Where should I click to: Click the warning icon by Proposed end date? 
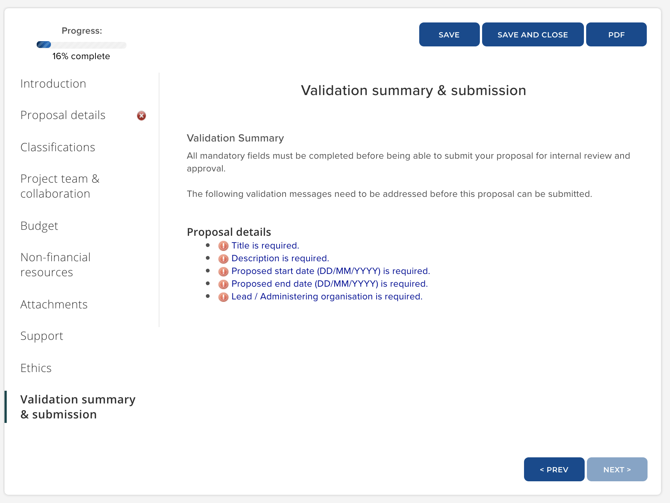[x=223, y=284]
